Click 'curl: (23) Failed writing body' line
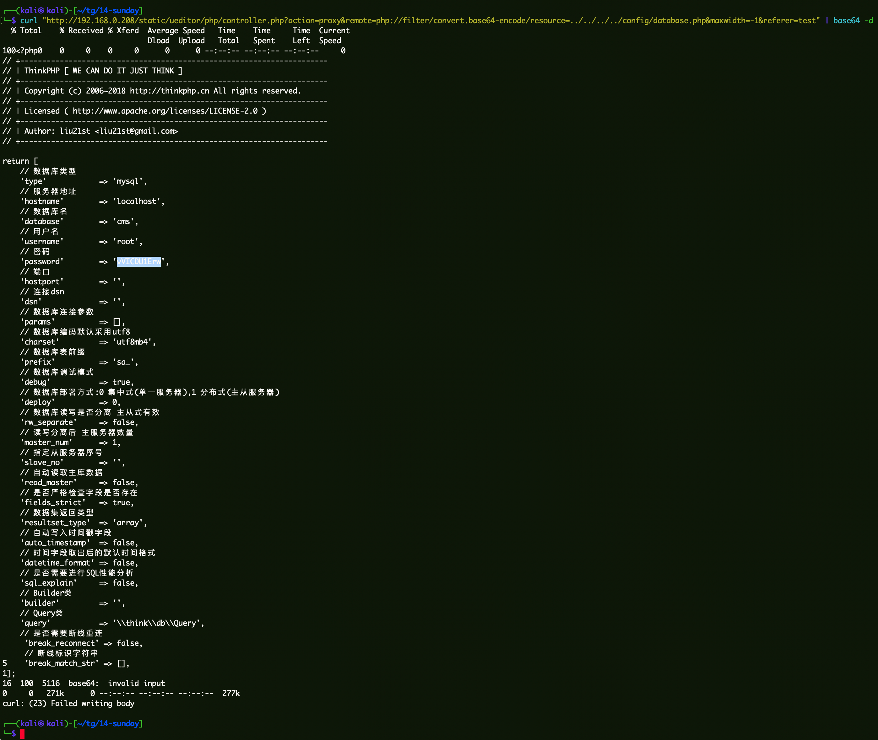The image size is (878, 740). click(x=68, y=704)
